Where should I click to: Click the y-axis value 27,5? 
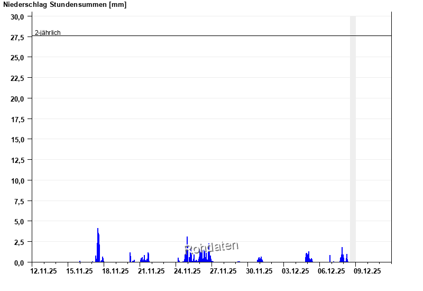pyautogui.click(x=17, y=38)
